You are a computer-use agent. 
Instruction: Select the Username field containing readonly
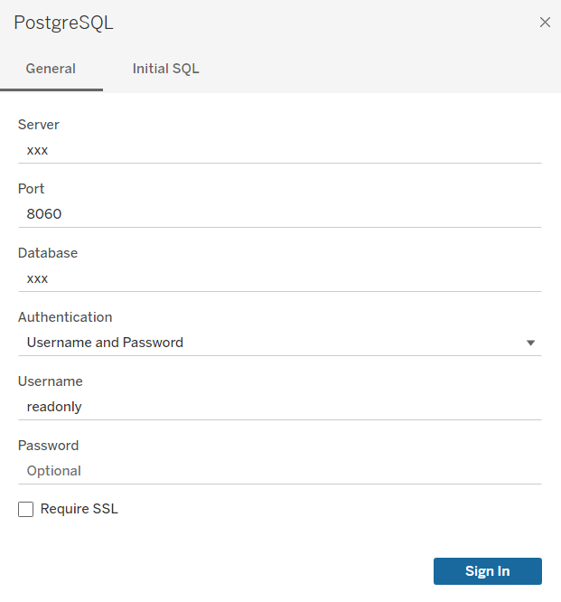click(279, 407)
